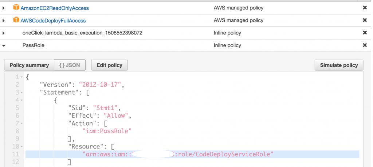Click the Edit policy button
The width and height of the screenshot is (373, 167).
click(x=109, y=65)
